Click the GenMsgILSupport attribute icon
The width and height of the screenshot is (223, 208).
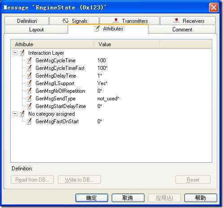pyautogui.click(x=29, y=83)
